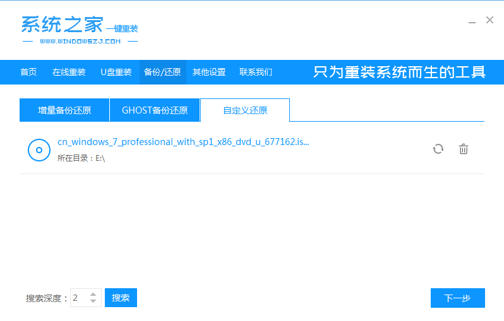Increase search depth with up arrow
The image size is (504, 321).
tap(94, 294)
